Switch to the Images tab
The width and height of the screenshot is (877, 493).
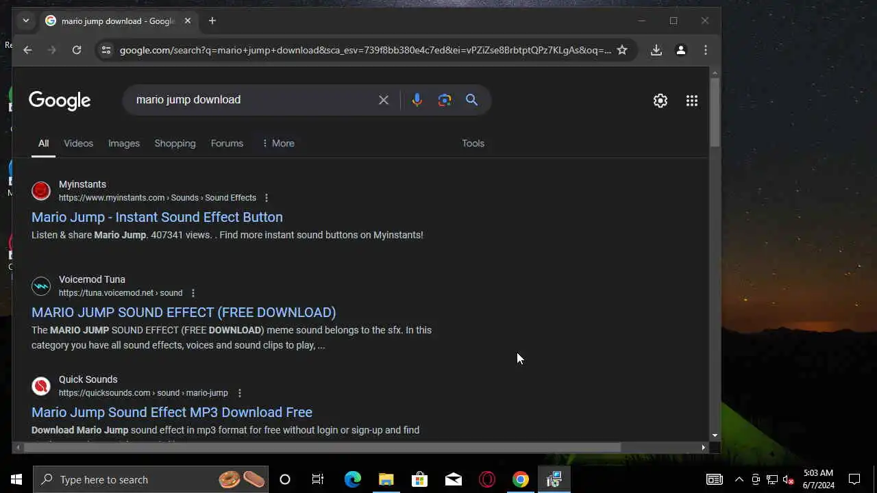click(124, 143)
